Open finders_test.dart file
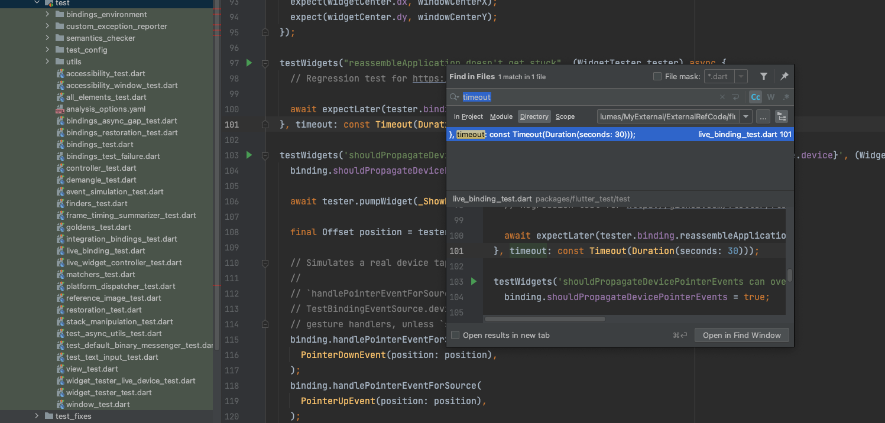Screen dimensions: 885x423 tap(96, 203)
